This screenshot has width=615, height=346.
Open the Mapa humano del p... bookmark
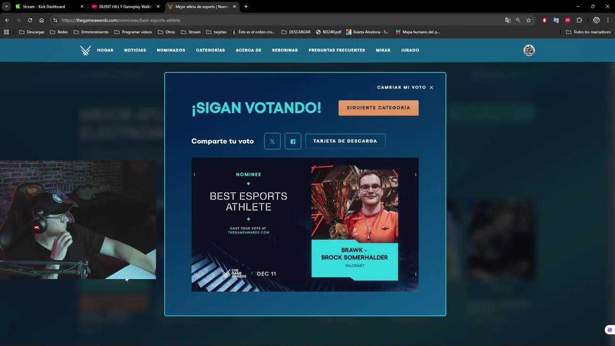coord(418,32)
